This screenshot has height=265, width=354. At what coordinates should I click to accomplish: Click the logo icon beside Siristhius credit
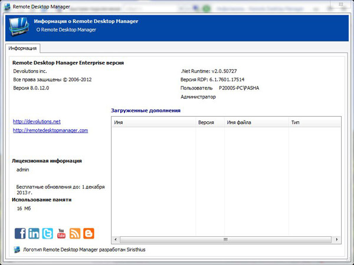click(17, 250)
